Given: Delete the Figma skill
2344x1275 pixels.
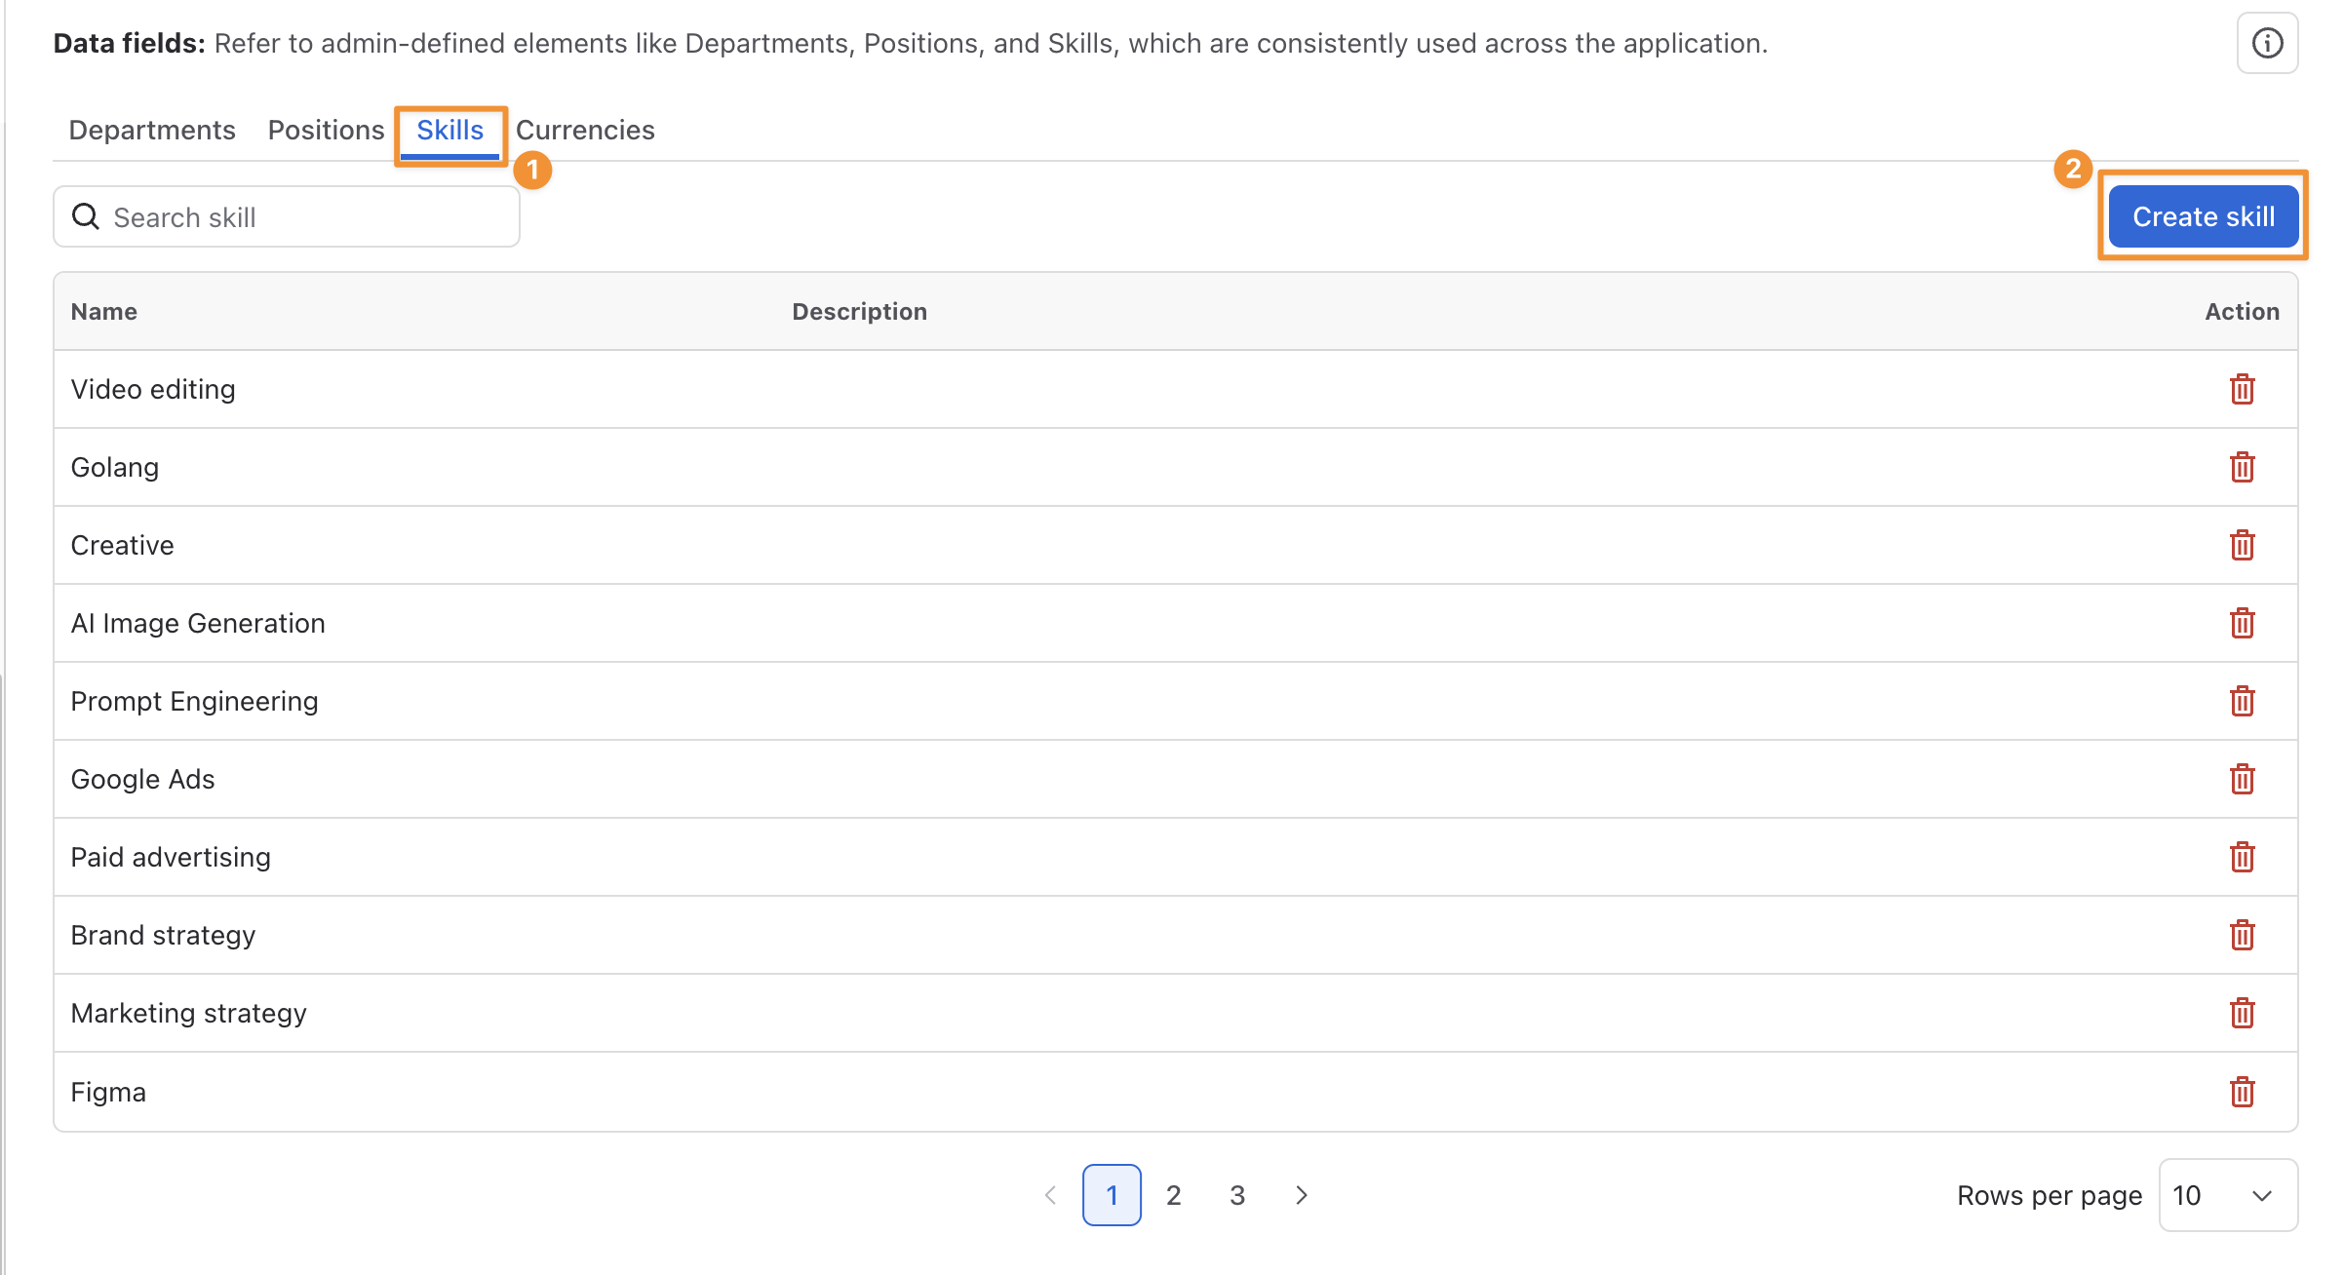Looking at the screenshot, I should point(2242,1092).
